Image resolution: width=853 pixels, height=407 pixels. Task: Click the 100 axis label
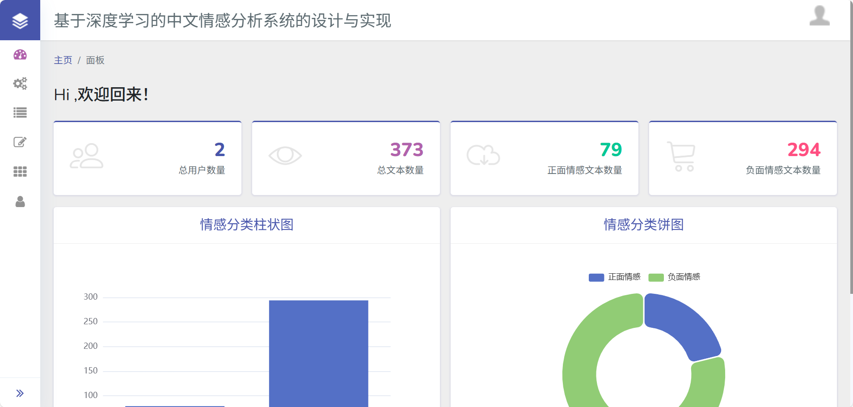(90, 395)
